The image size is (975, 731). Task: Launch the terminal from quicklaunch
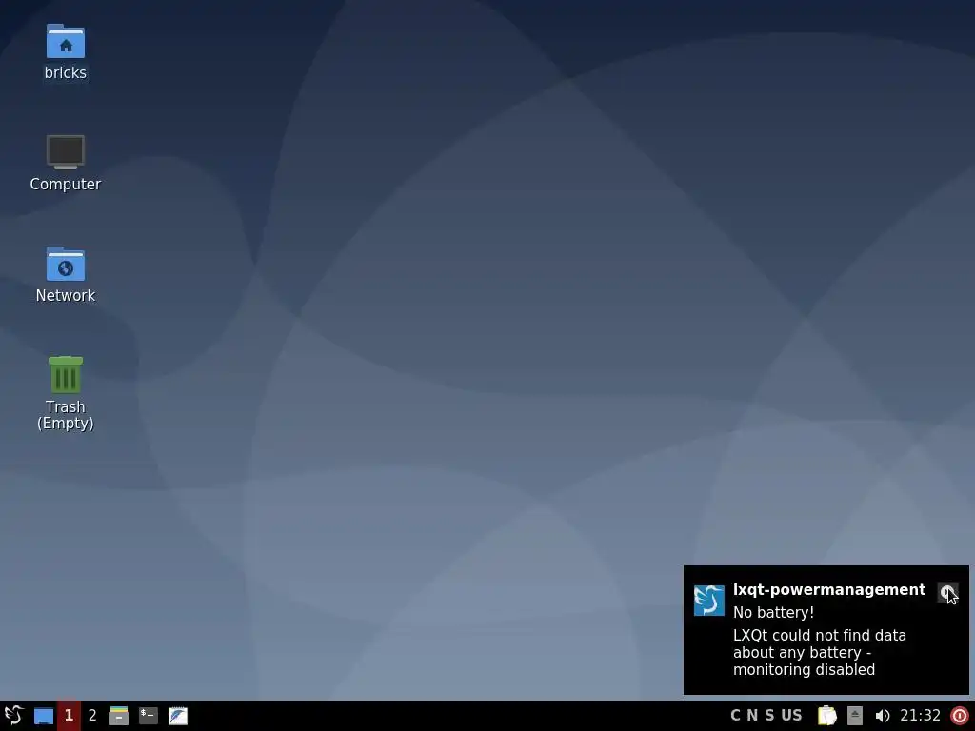(x=148, y=716)
